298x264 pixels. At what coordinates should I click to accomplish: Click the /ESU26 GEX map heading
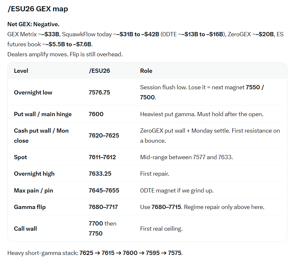[38, 9]
